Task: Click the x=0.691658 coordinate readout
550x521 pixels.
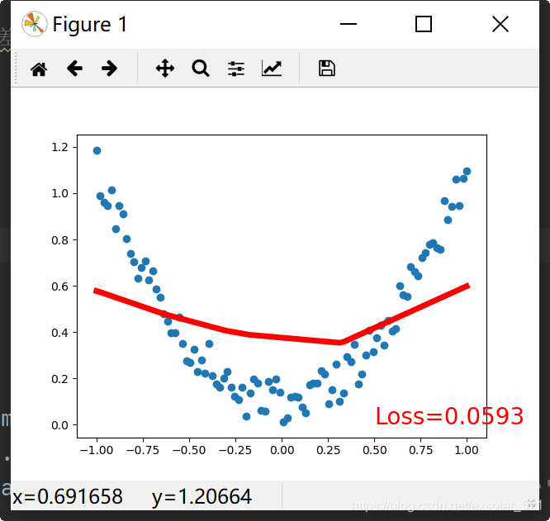Action: (68, 496)
